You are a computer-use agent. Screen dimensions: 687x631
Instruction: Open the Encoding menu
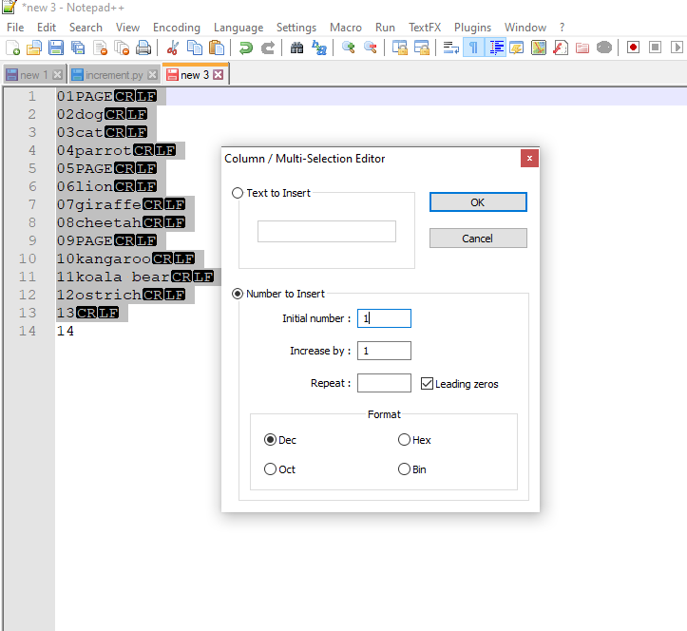tap(177, 28)
